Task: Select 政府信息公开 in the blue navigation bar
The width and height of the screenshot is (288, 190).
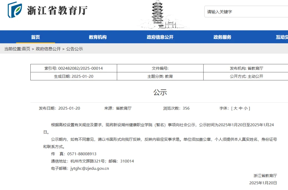Action: 160,37
